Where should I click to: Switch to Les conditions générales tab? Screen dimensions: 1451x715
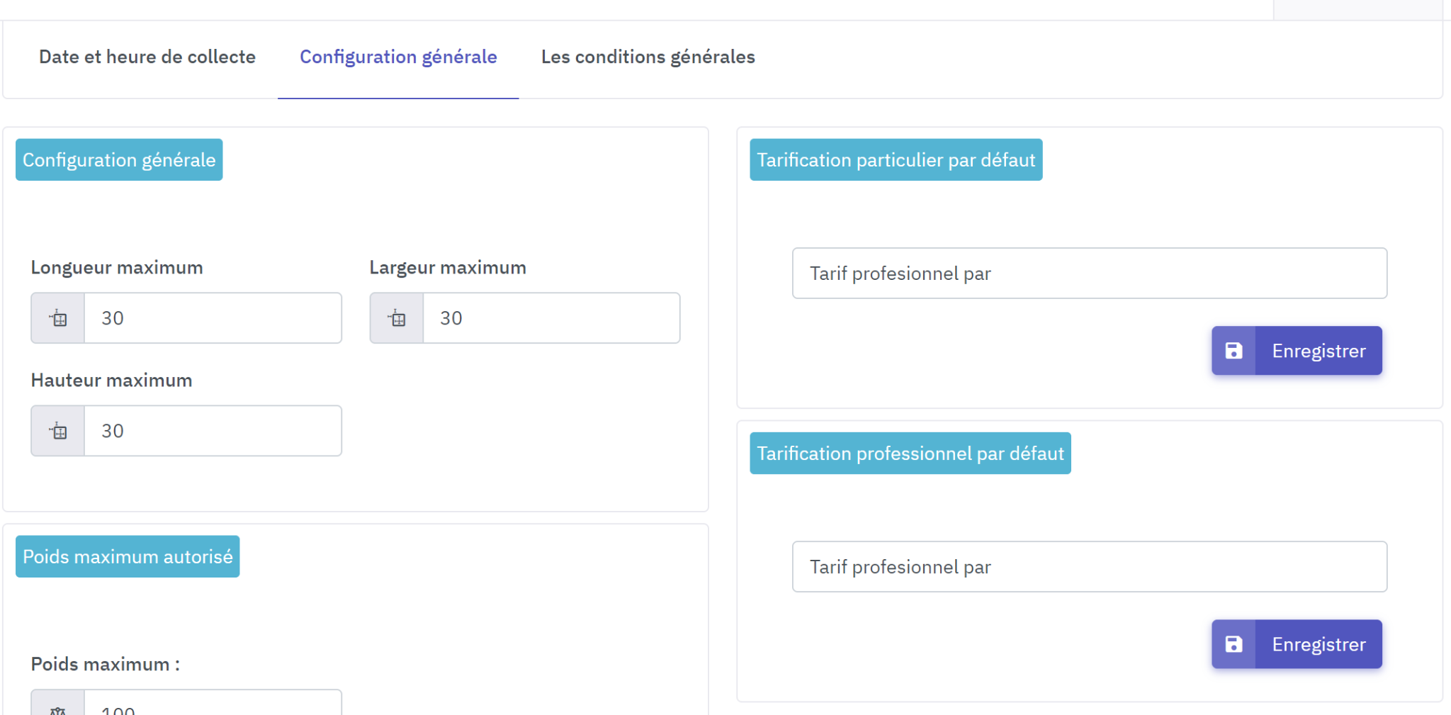pyautogui.click(x=648, y=57)
